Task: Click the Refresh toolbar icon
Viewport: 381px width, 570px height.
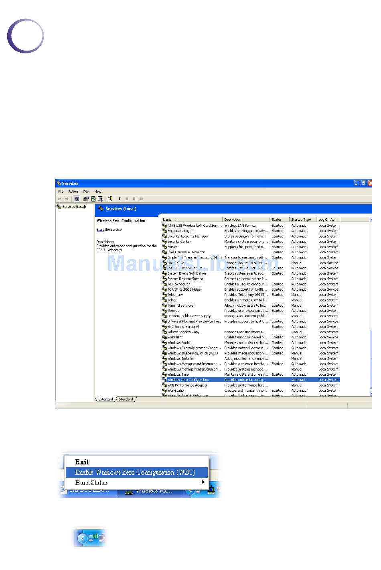Action: (93, 199)
